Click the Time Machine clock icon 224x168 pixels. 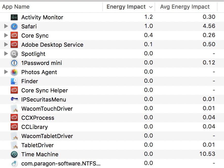coord(14,154)
